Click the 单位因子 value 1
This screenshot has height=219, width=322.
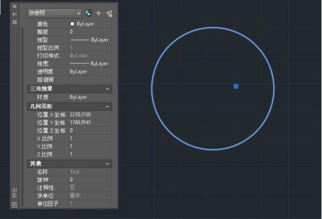[90, 204]
